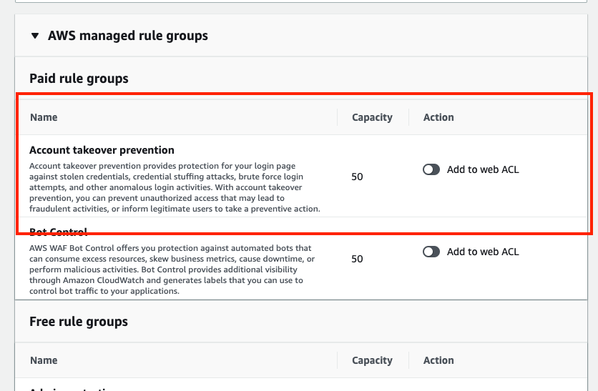Click Name column header in Free rule groups

click(x=44, y=360)
